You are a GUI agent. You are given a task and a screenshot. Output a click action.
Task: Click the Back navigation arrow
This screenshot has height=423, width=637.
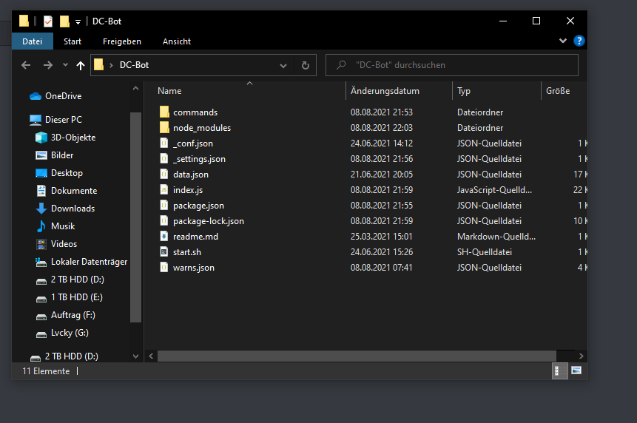click(x=26, y=65)
